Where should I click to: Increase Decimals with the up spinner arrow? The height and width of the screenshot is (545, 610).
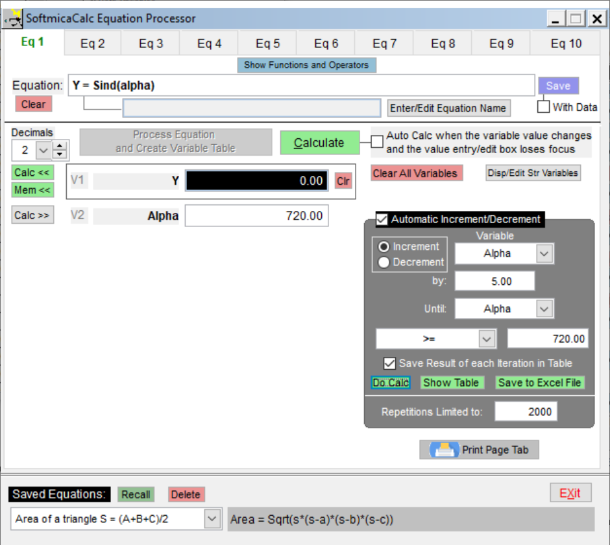[x=60, y=147]
